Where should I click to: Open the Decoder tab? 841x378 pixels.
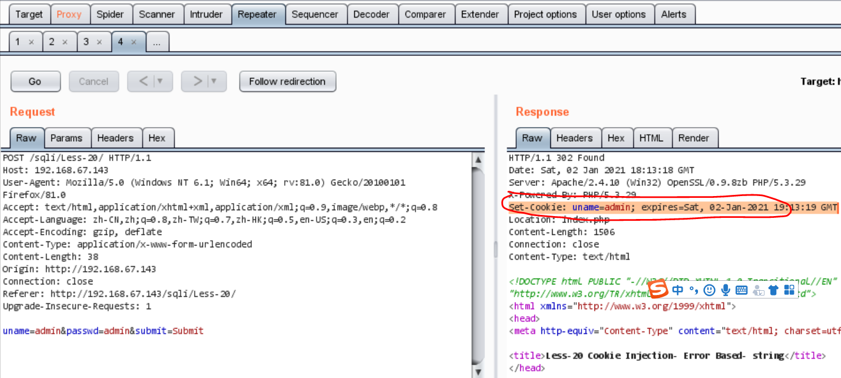point(372,13)
